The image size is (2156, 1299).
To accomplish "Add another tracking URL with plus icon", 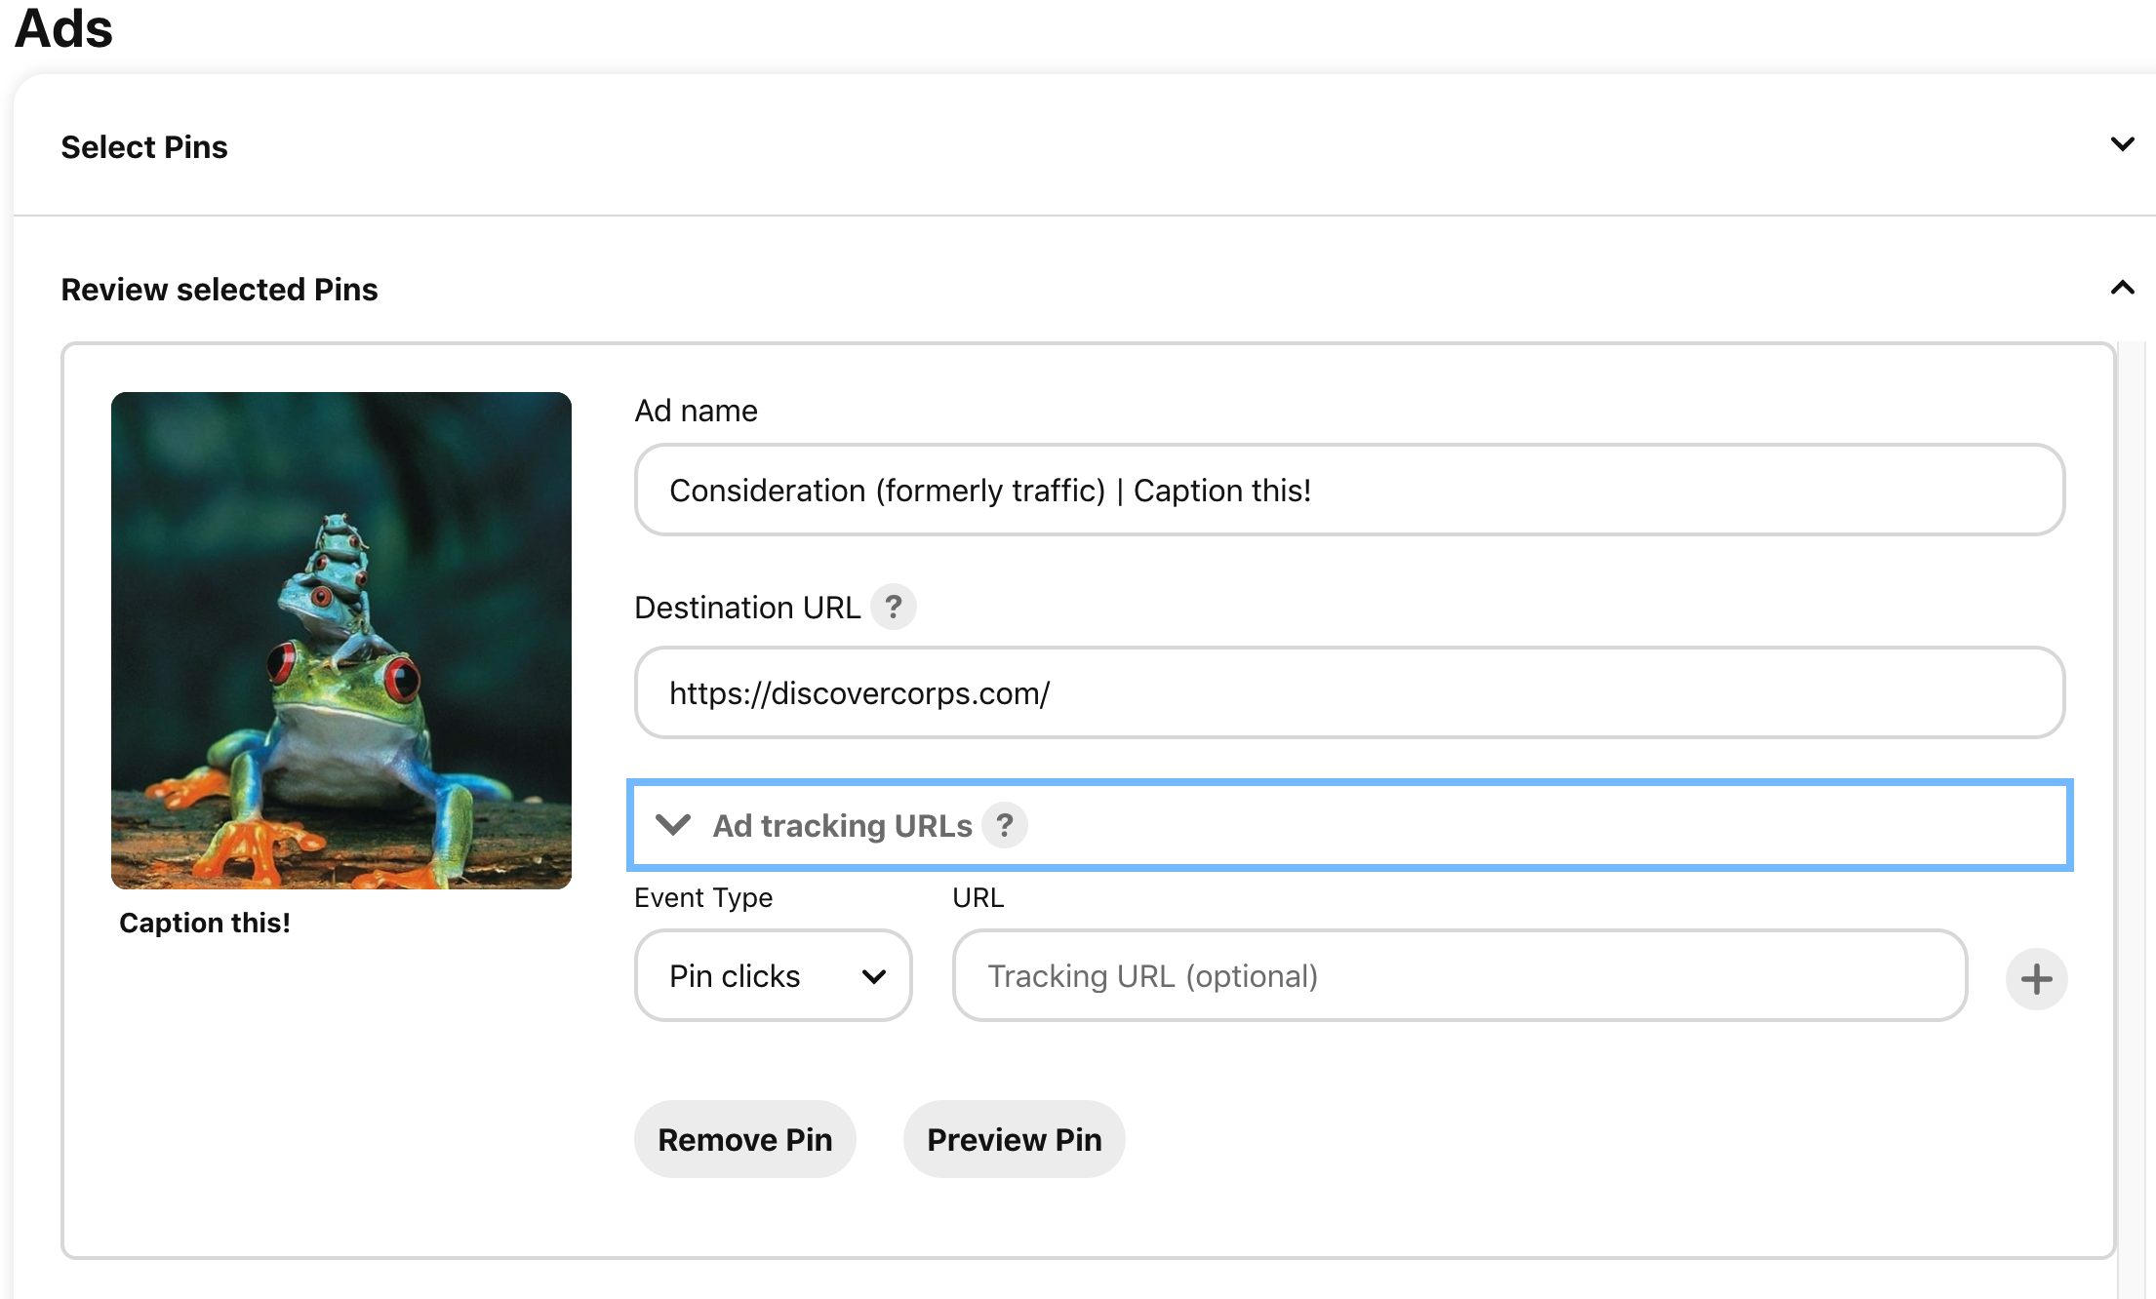I will click(x=2036, y=978).
